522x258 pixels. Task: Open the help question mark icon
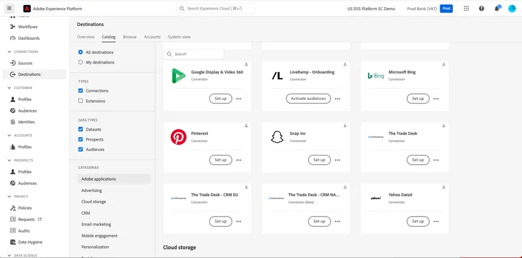(481, 8)
